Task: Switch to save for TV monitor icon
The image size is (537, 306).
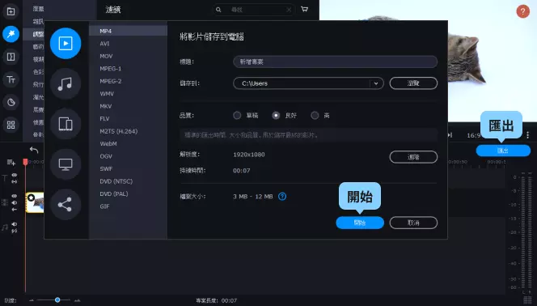Action: [66, 164]
